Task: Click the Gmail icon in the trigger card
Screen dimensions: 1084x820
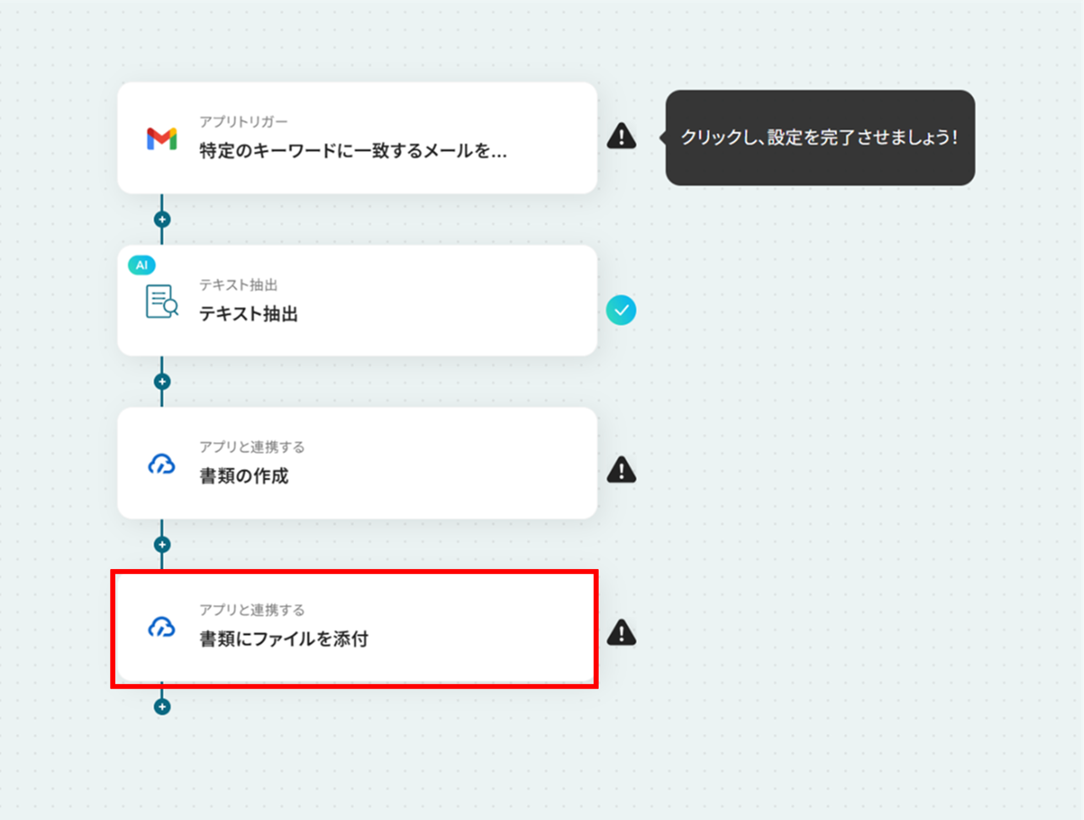Action: coord(161,139)
